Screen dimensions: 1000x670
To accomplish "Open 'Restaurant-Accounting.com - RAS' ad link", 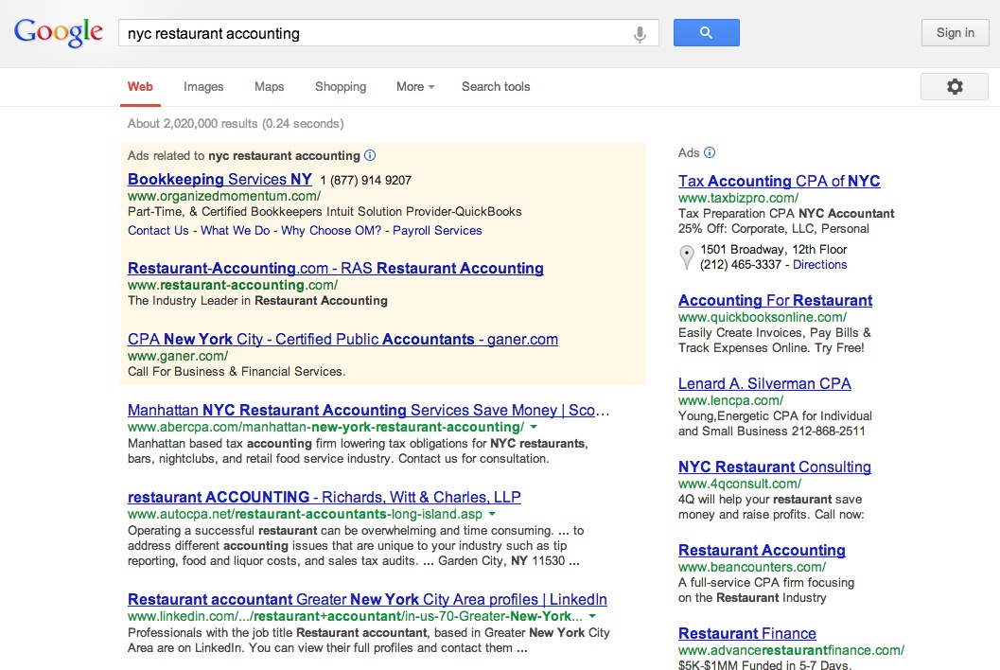I will [336, 268].
